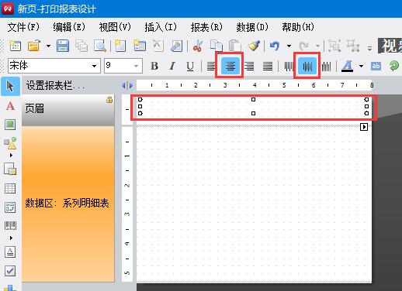Select the table grid tool in sidebar
402x291 pixels.
[x=10, y=188]
